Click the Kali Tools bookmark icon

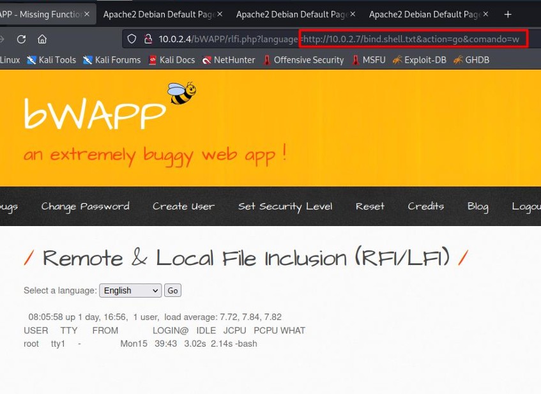[x=32, y=60]
